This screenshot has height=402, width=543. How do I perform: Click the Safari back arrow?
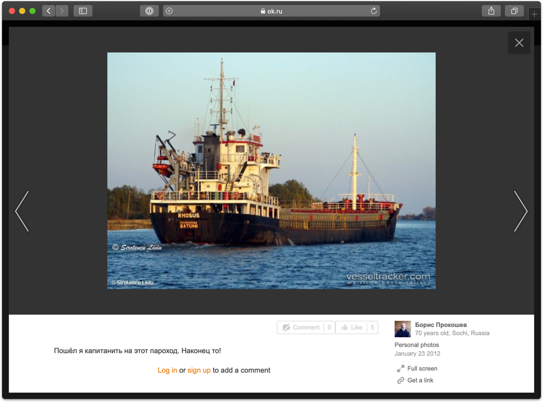pyautogui.click(x=49, y=11)
